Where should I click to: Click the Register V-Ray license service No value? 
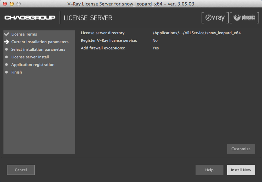155,40
